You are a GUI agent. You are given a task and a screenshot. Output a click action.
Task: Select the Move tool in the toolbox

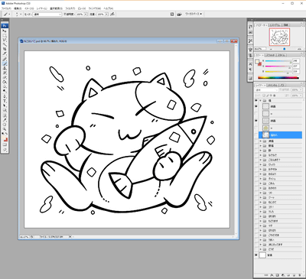pos(5,31)
